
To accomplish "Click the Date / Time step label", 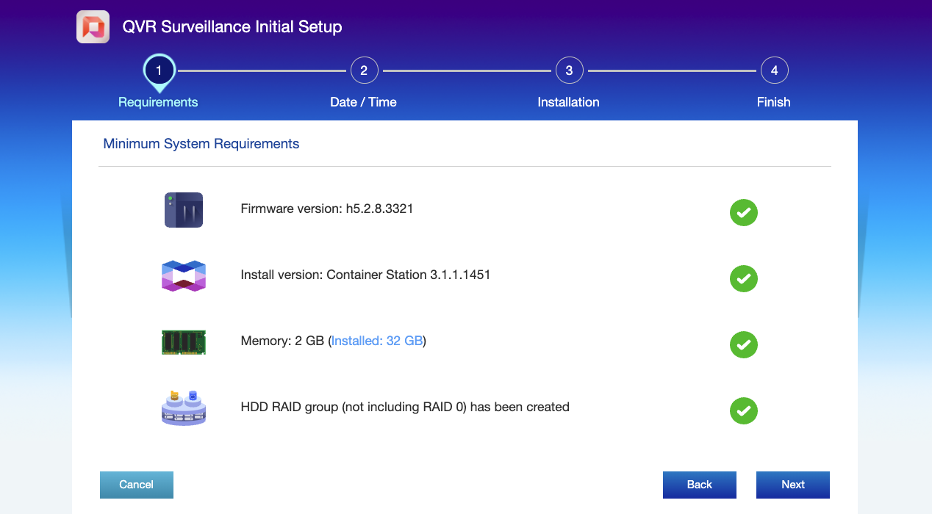I will tap(363, 102).
